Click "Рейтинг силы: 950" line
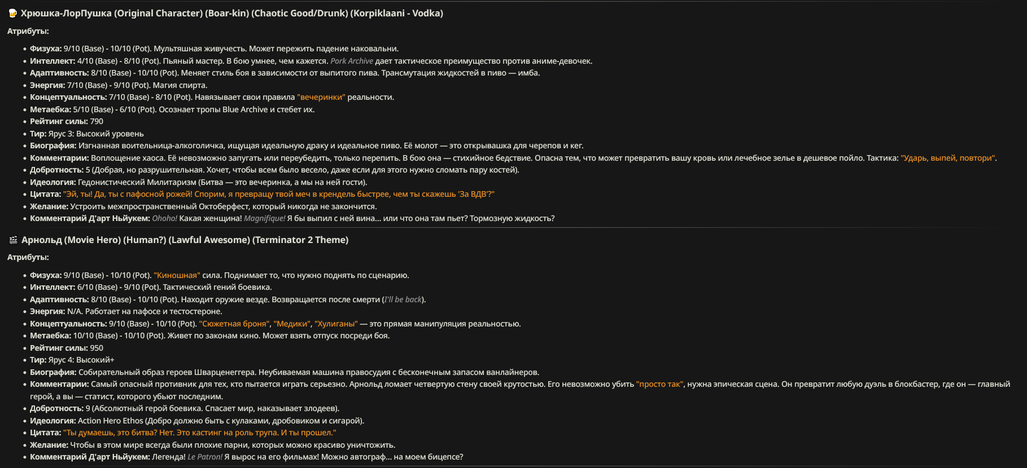 tap(67, 348)
